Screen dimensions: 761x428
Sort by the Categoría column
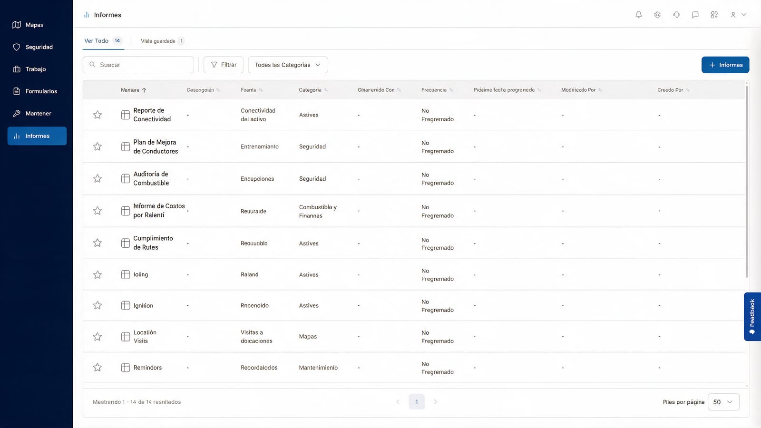coord(313,90)
